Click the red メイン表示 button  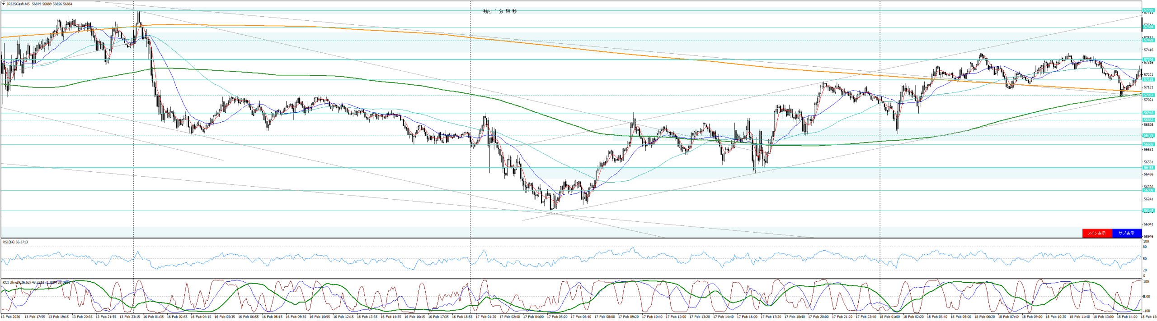coord(1096,233)
